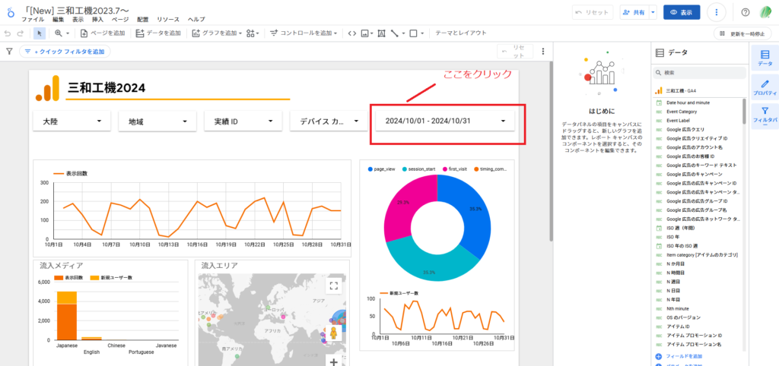Click the embed URL code icon
779x366 pixels.
[x=351, y=33]
